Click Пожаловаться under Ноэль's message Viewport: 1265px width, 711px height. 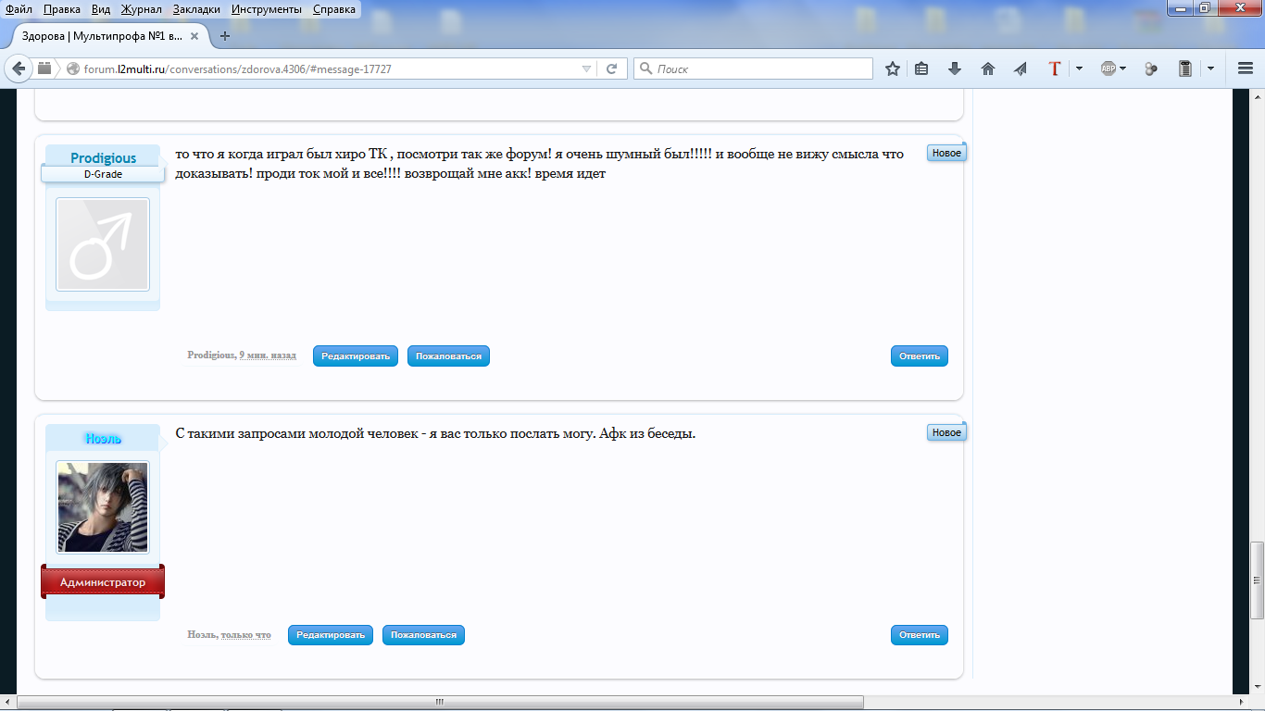point(423,635)
